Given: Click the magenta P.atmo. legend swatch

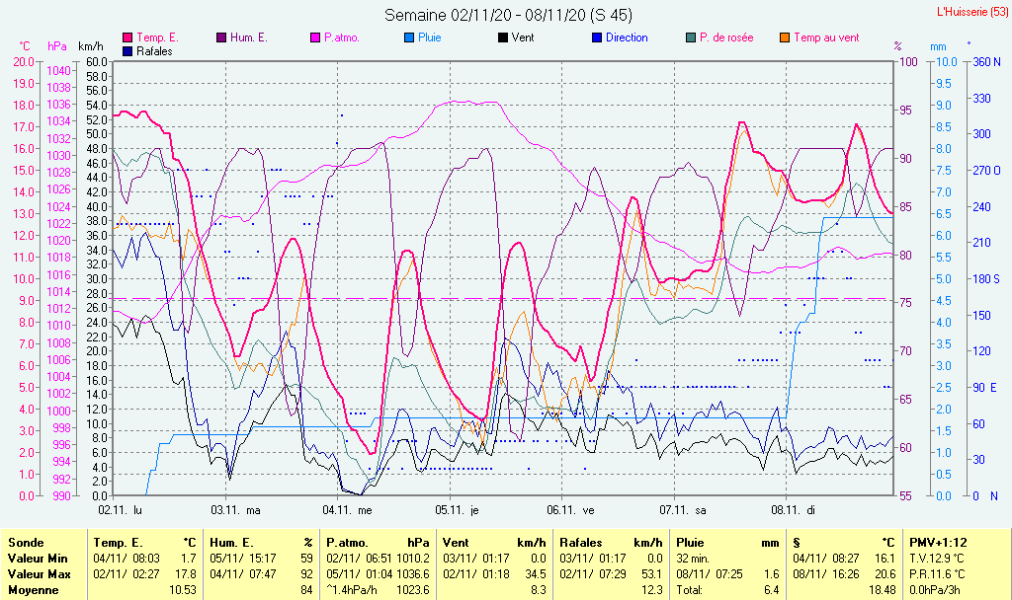Looking at the screenshot, I should 315,38.
